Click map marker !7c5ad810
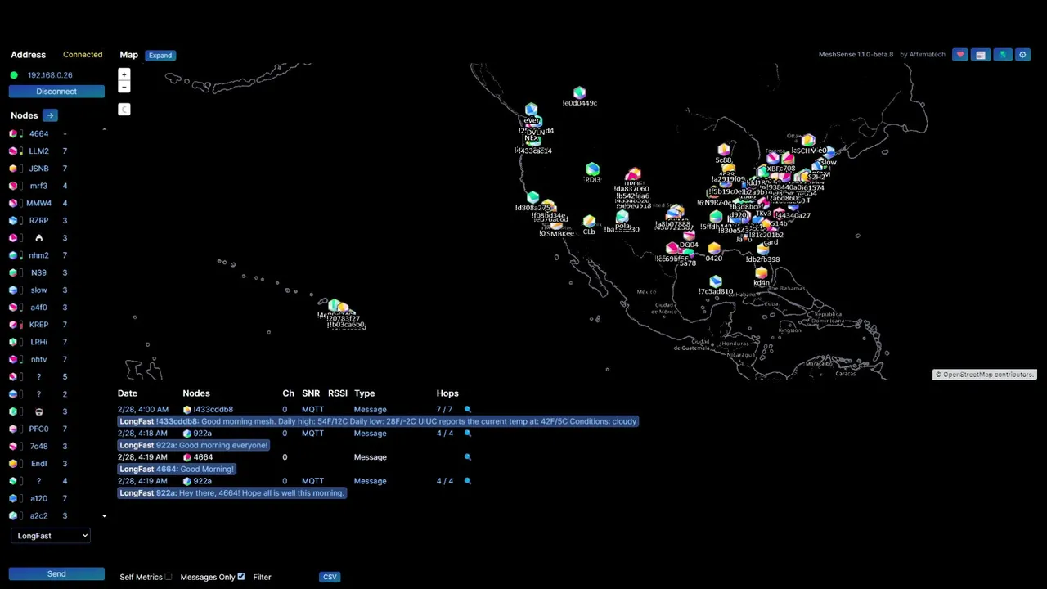The height and width of the screenshot is (589, 1047). [716, 281]
